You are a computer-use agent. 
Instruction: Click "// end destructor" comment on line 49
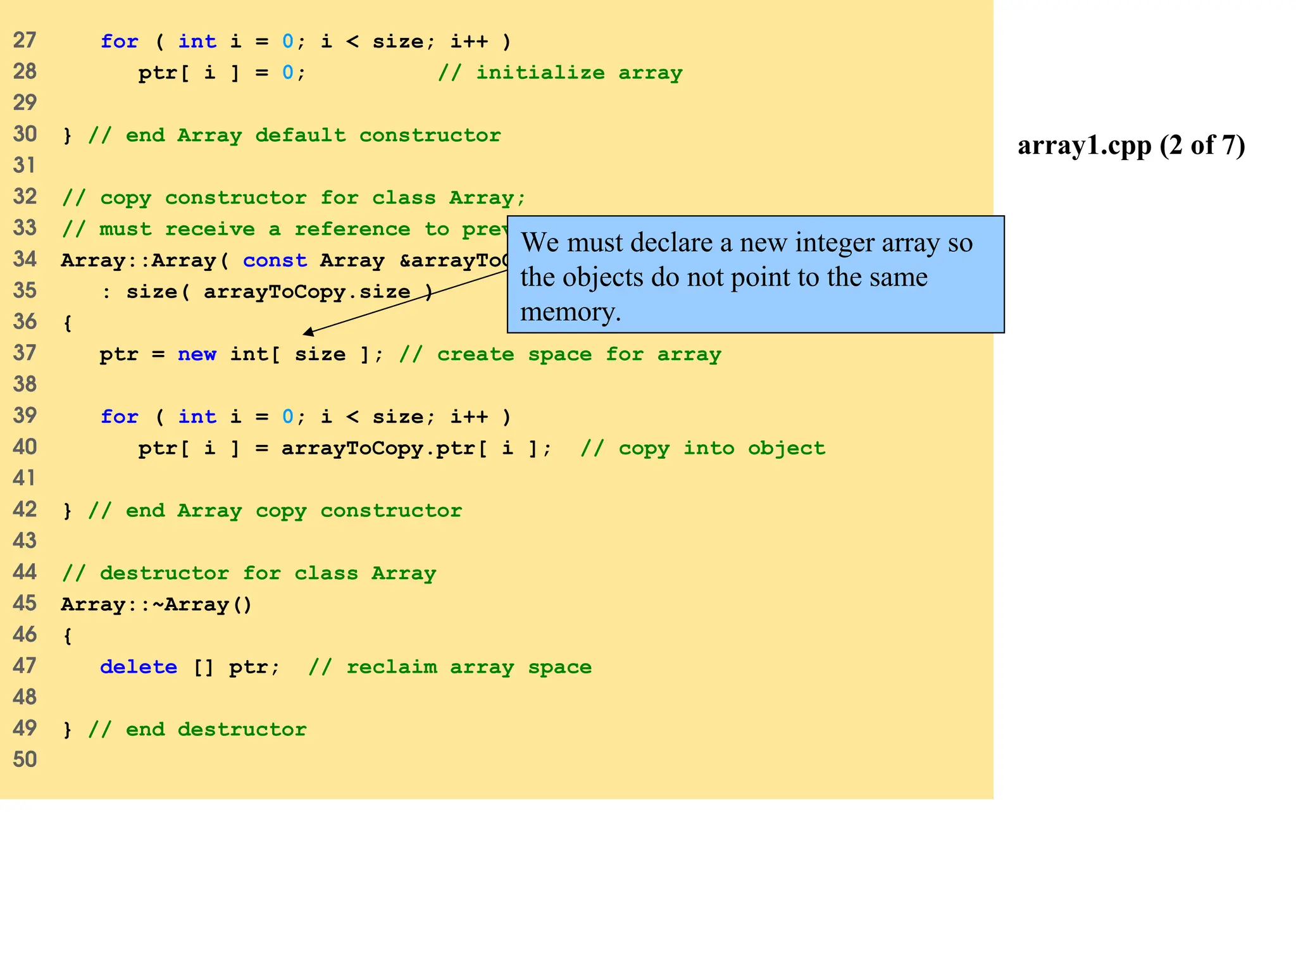pos(197,730)
